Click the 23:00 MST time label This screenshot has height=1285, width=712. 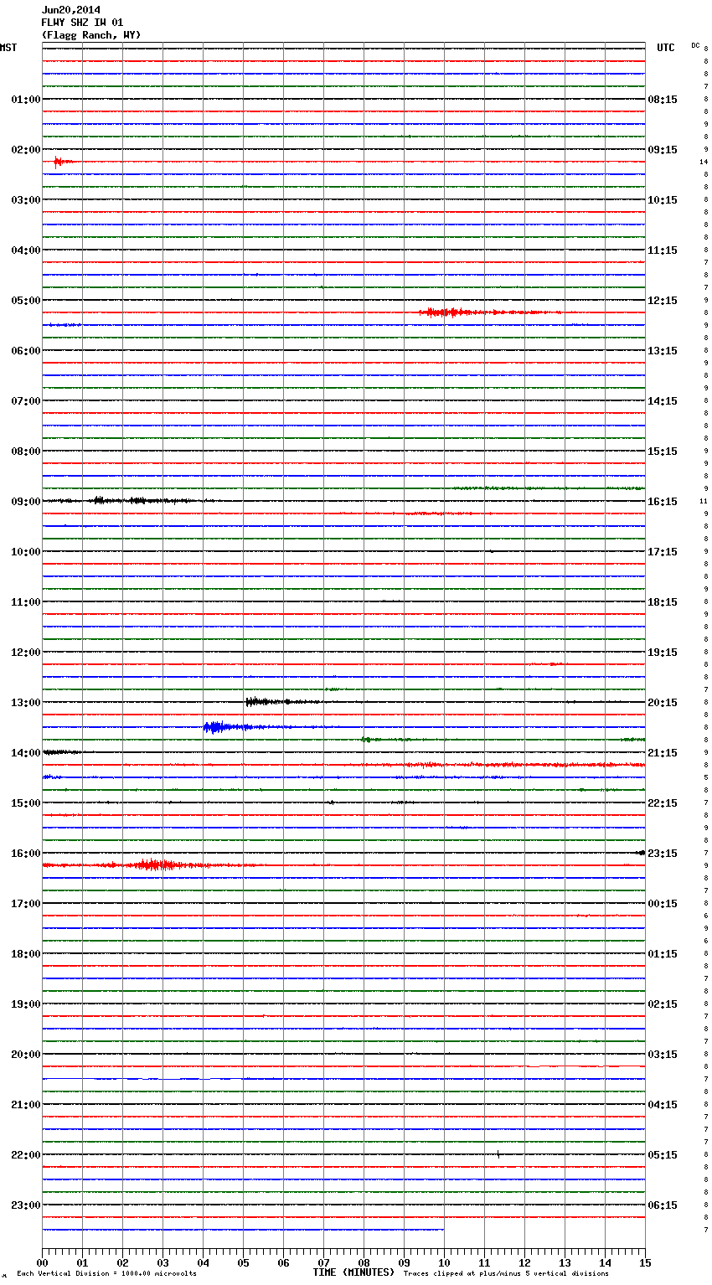coord(25,1205)
